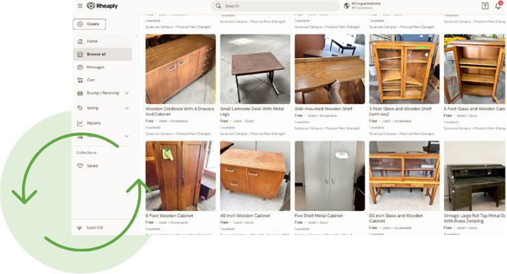
Task: Open the help question mark icon
Action: pyautogui.click(x=484, y=6)
